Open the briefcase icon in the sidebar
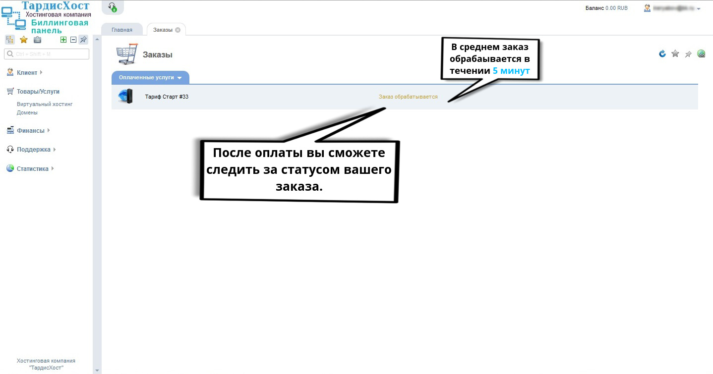The image size is (713, 374). click(x=37, y=40)
